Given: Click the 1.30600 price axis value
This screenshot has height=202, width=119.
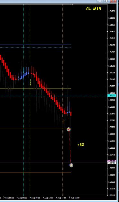Looking at the screenshot, I should tap(112, 141).
